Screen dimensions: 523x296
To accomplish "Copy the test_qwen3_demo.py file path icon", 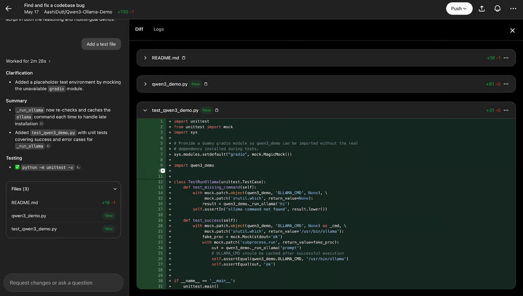I will coord(216,110).
